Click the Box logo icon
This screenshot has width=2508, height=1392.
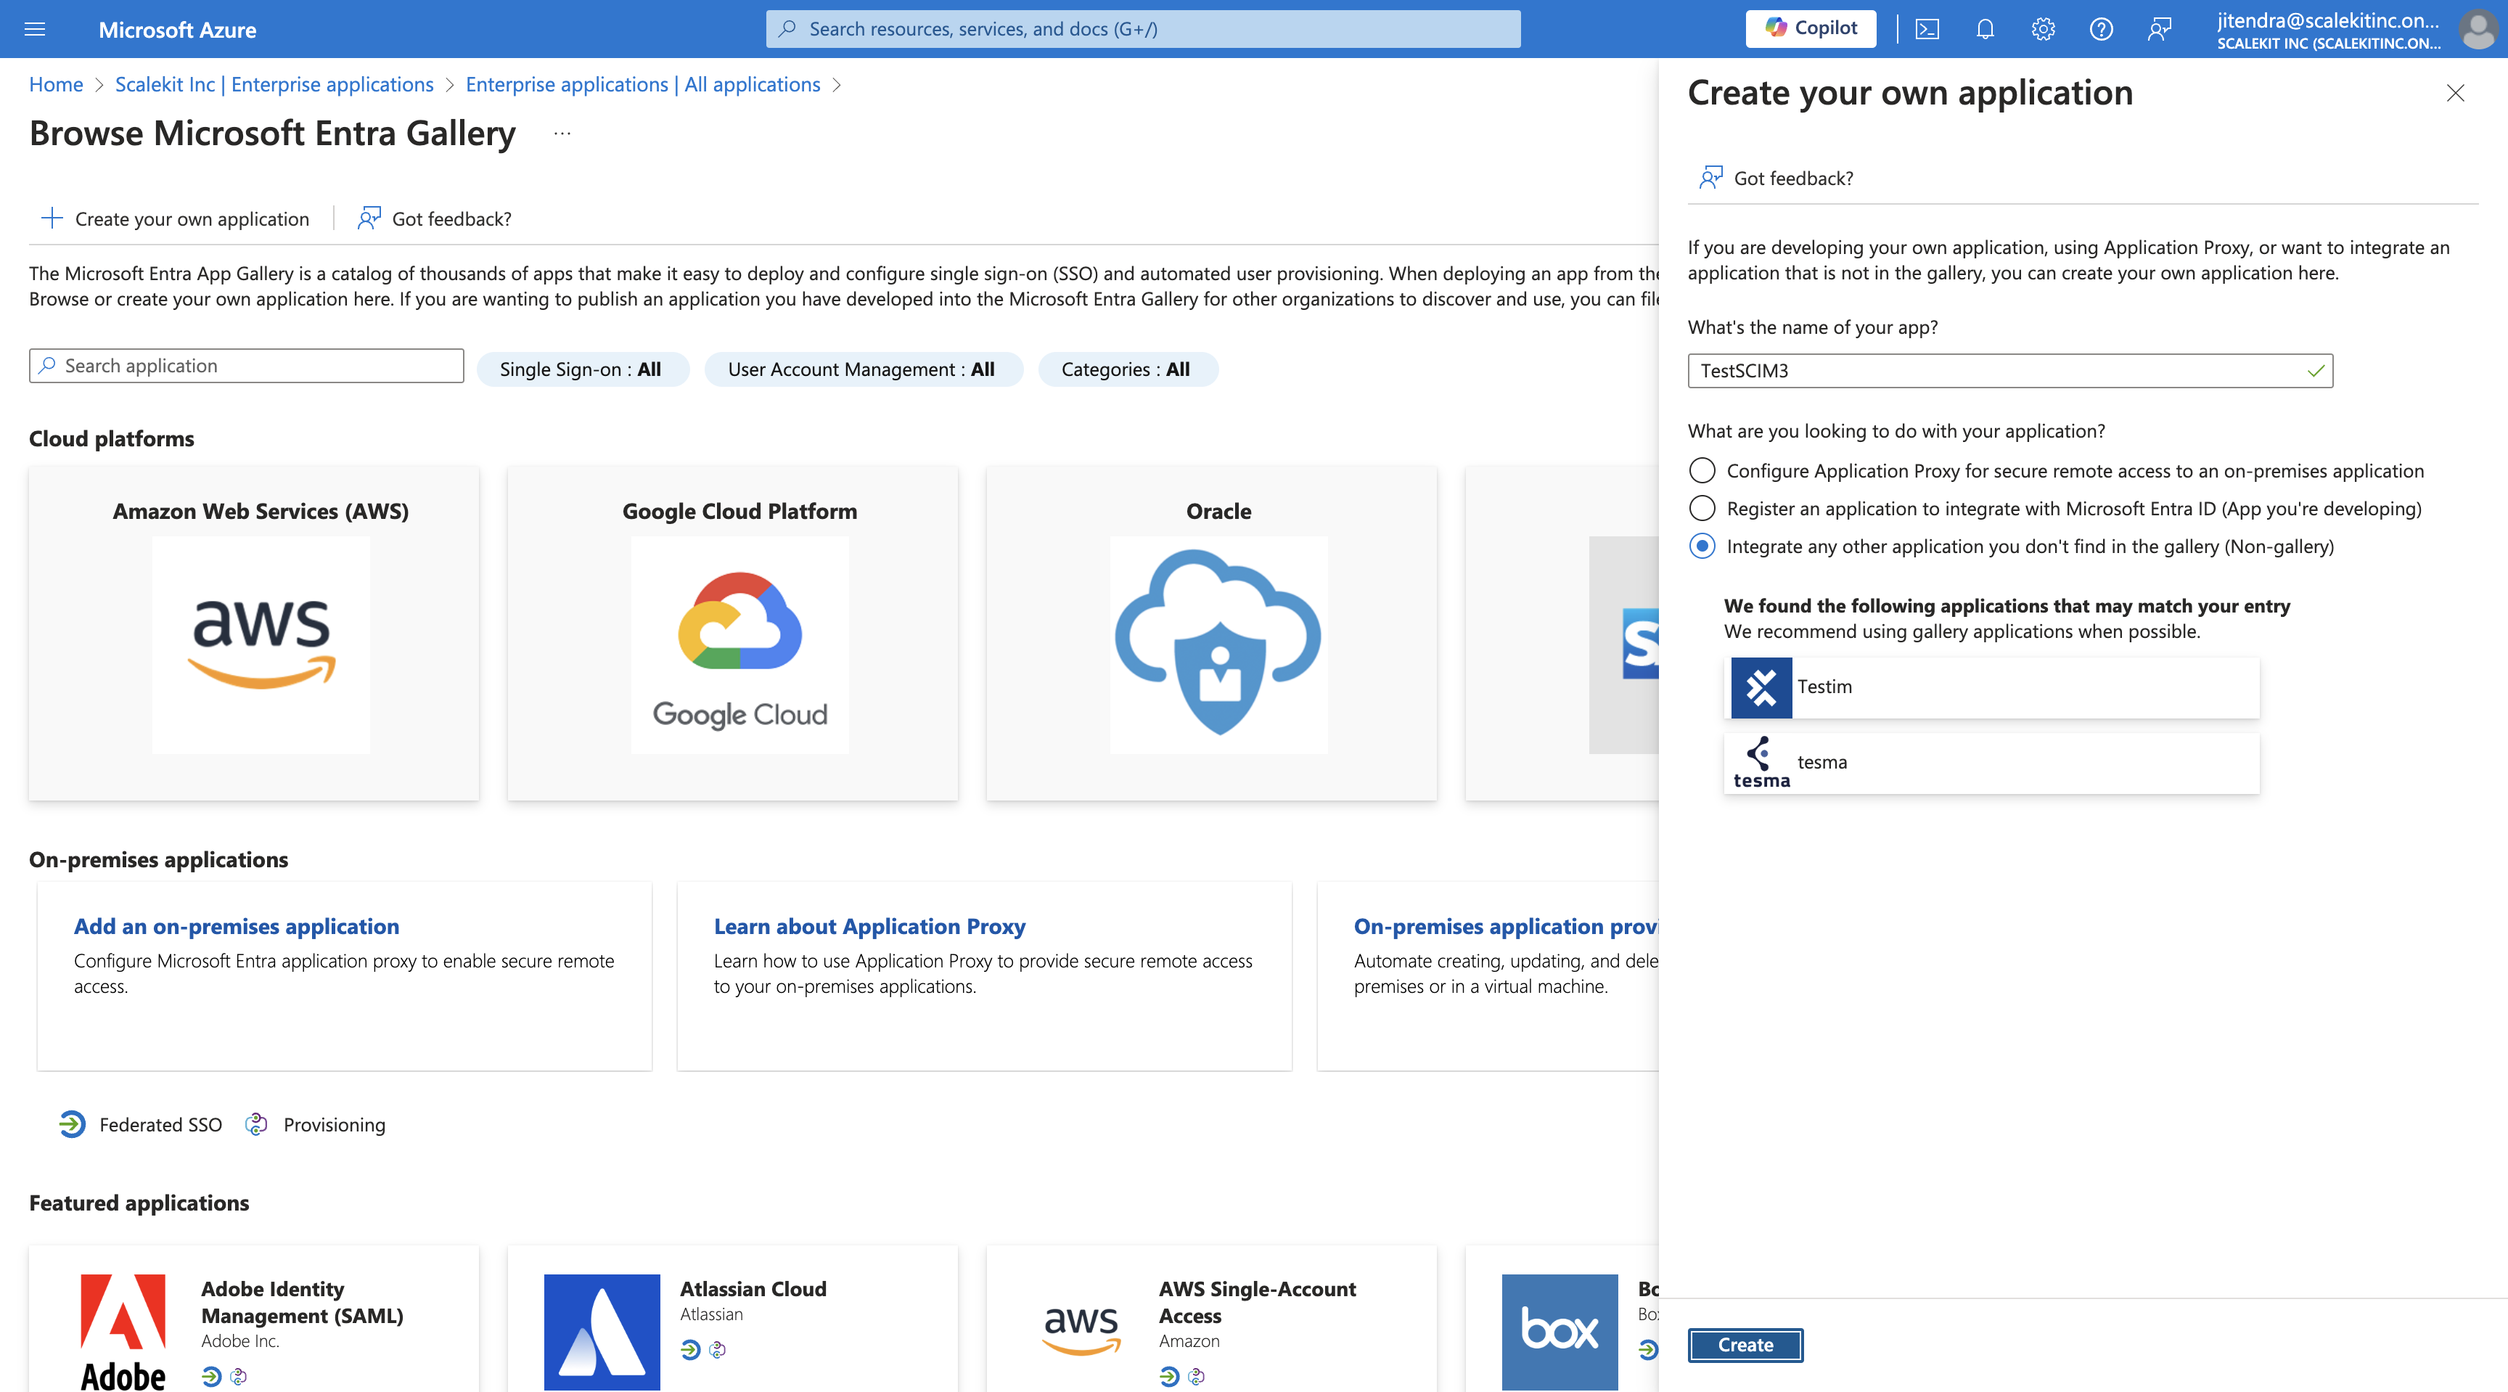coord(1560,1332)
